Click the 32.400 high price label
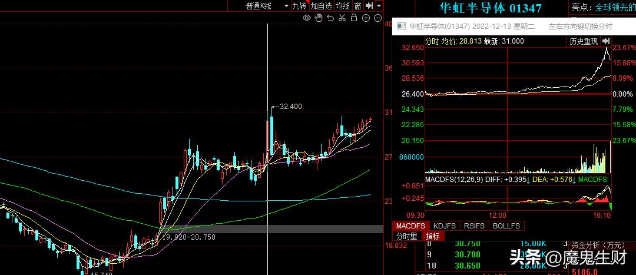This screenshot has height=275, width=636. pyautogui.click(x=291, y=107)
